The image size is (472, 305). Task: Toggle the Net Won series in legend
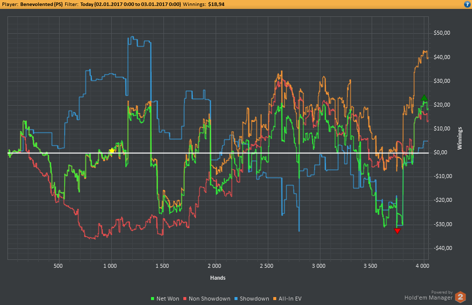(x=167, y=299)
